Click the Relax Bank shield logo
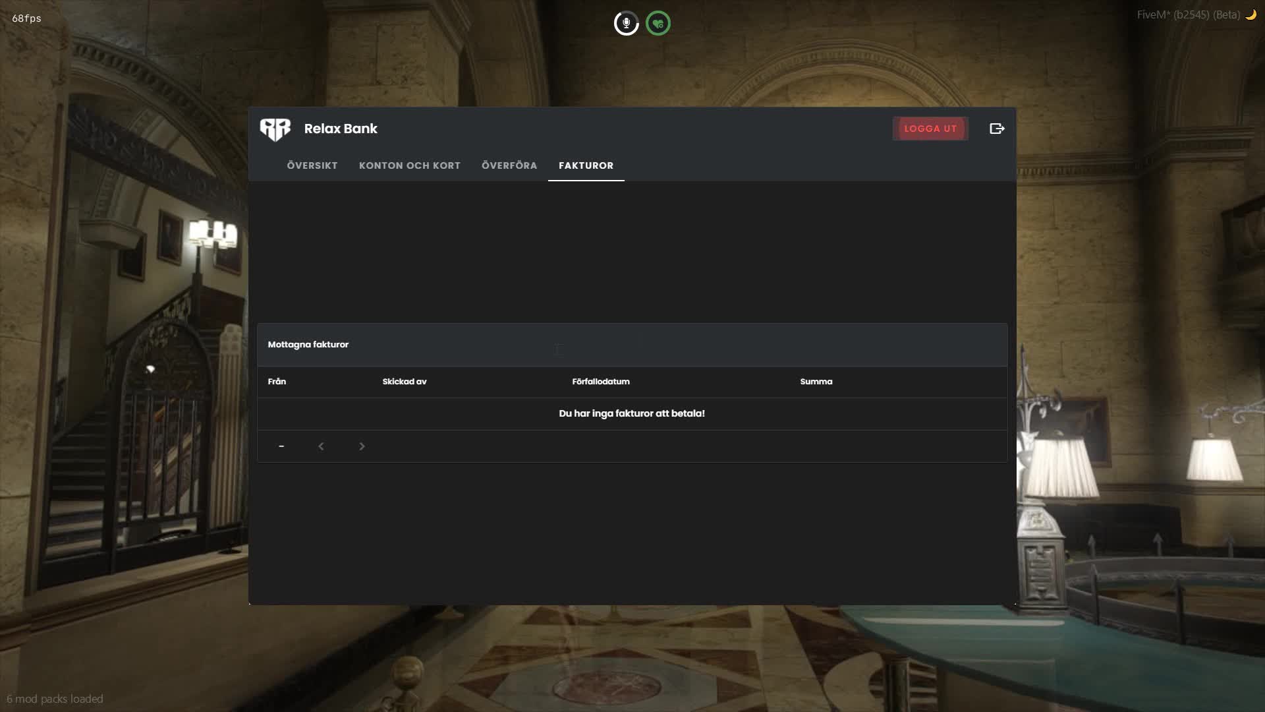The height and width of the screenshot is (712, 1265). click(277, 129)
